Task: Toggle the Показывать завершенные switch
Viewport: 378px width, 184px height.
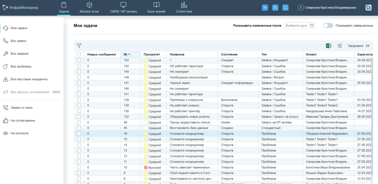Action: tap(328, 26)
